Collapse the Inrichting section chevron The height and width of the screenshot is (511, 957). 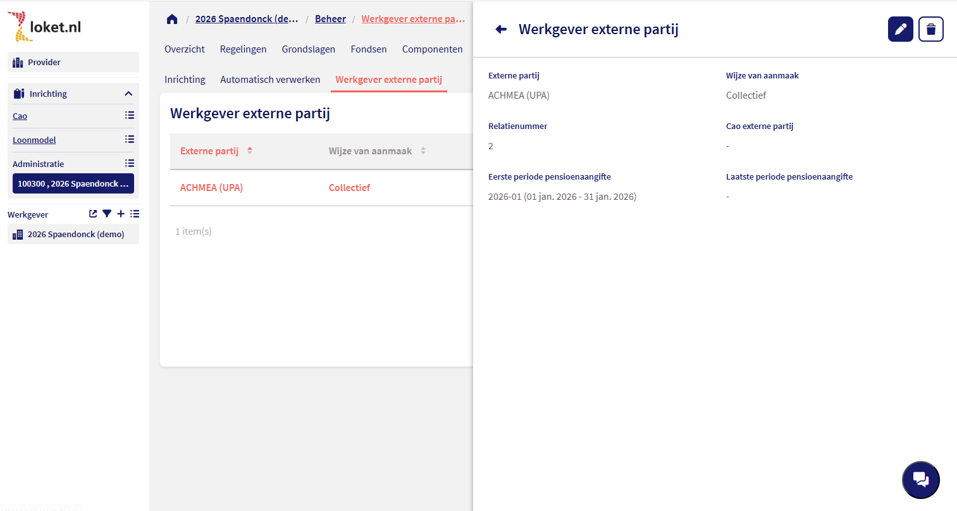[x=128, y=94]
